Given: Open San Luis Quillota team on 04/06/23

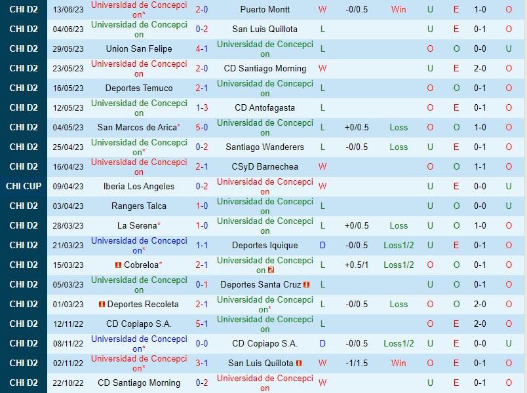Looking at the screenshot, I should pos(265,29).
